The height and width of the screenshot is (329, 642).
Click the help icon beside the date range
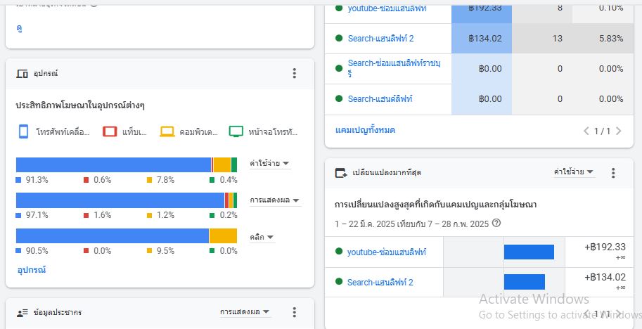tap(496, 224)
